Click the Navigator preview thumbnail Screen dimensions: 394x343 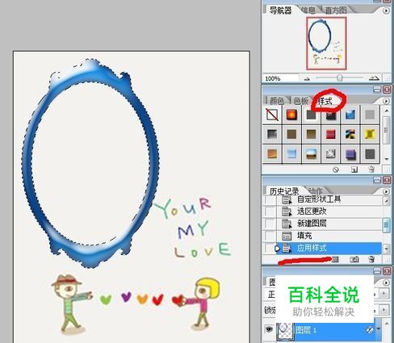click(326, 43)
